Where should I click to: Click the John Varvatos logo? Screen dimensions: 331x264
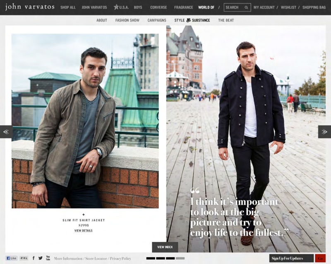coord(30,7)
